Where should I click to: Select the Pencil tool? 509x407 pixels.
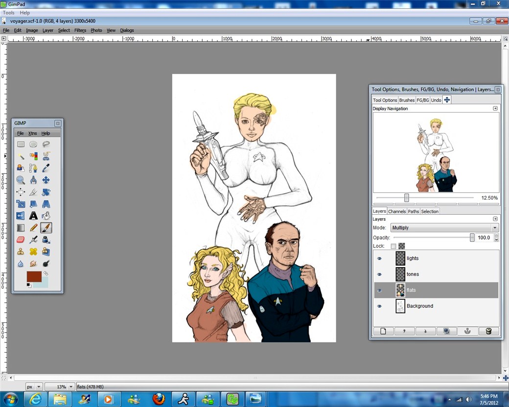click(33, 228)
